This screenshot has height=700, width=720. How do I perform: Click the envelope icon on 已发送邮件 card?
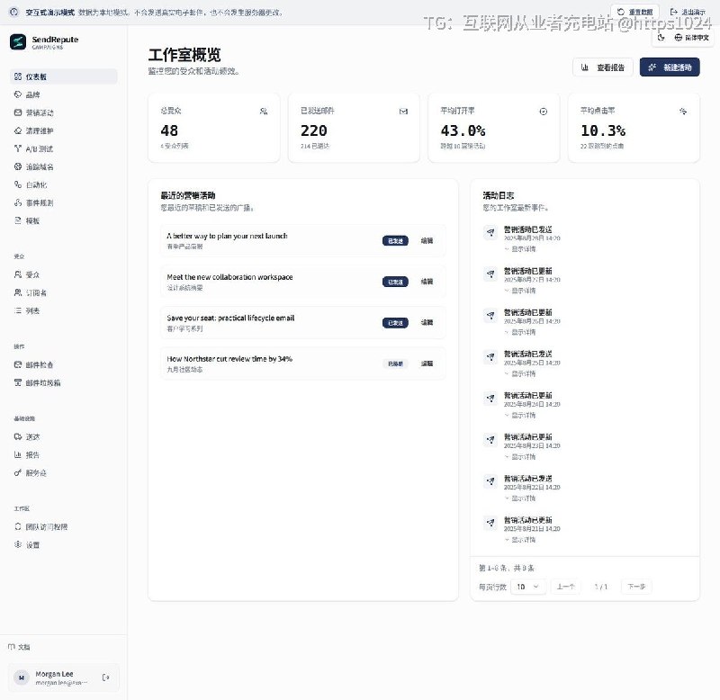coord(403,111)
